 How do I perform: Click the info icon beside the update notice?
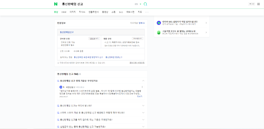click(58, 63)
